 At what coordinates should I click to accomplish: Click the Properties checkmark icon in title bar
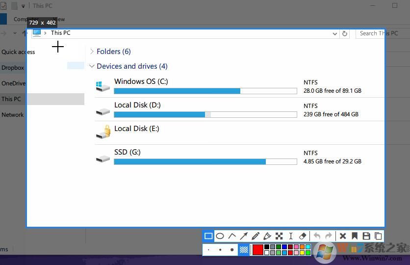coord(3,6)
